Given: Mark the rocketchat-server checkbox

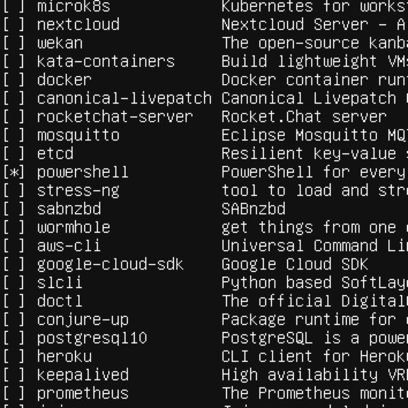Looking at the screenshot, I should click(14, 117).
